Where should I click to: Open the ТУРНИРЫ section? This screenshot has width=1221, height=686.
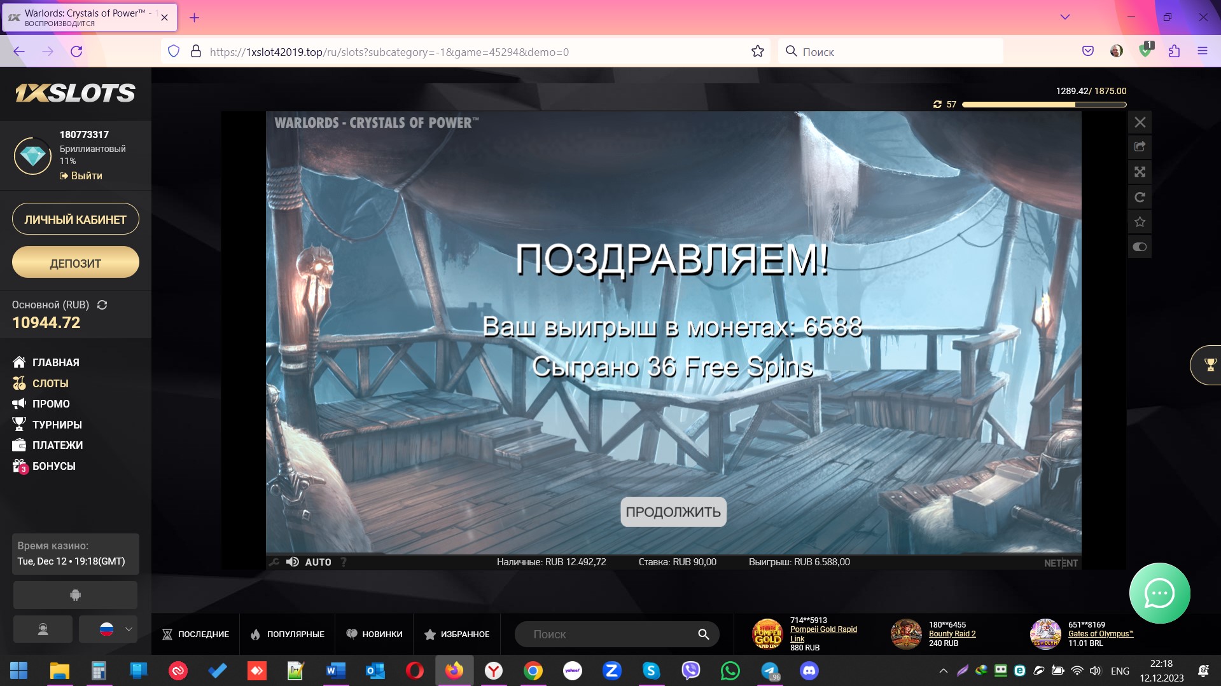click(x=47, y=425)
